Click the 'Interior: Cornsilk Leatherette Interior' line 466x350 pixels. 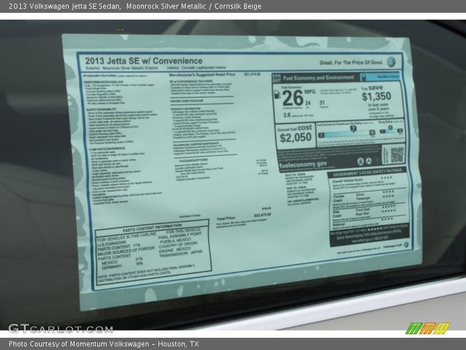[x=197, y=68]
